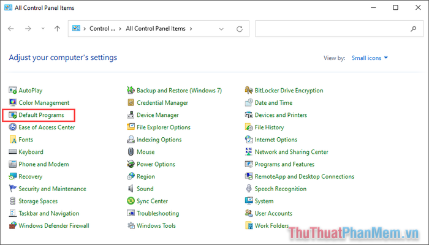Click the Power Options icon
The width and height of the screenshot is (429, 245).
coord(131,164)
